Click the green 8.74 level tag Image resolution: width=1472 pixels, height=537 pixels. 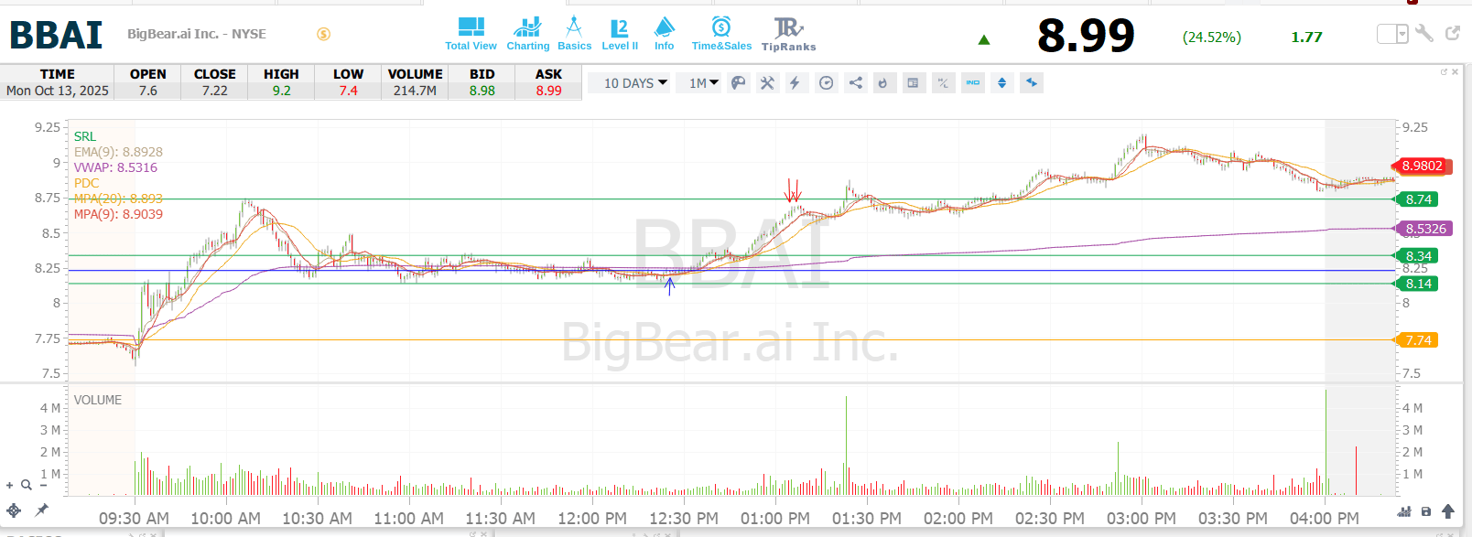[1416, 199]
